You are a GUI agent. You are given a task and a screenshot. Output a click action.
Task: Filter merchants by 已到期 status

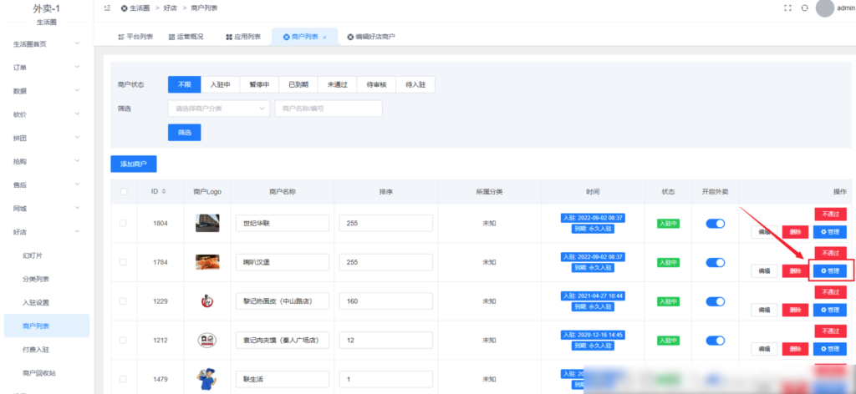[298, 84]
